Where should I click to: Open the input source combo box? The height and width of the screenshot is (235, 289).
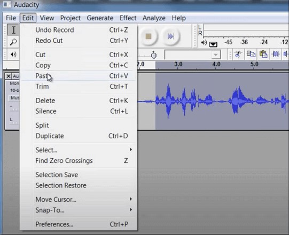[193, 54]
